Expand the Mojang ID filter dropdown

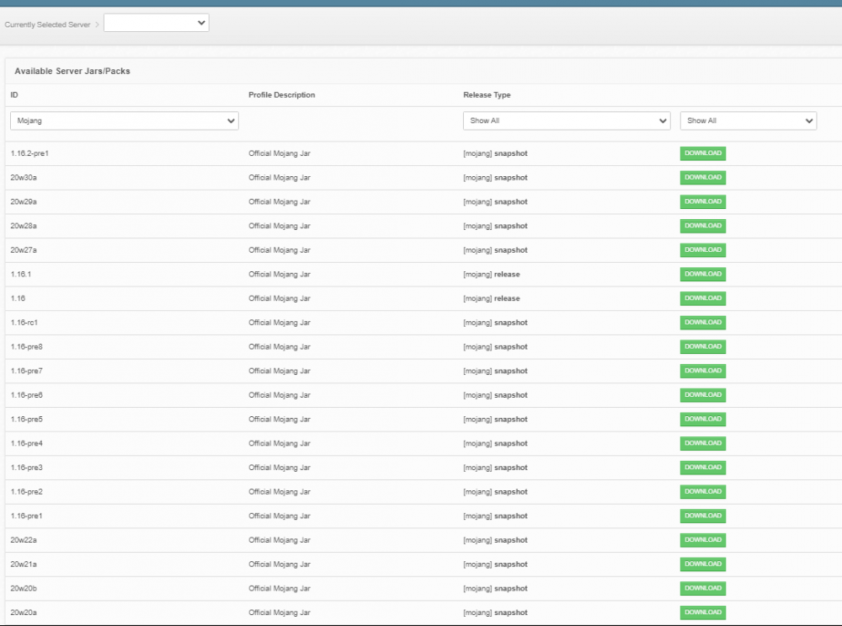pos(125,120)
